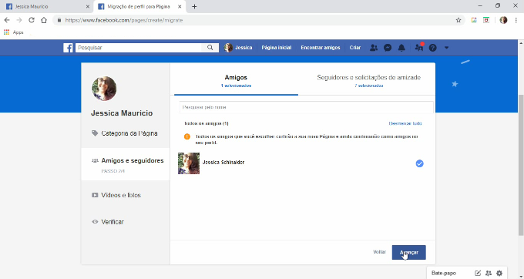Image resolution: width=524 pixels, height=279 pixels.
Task: Open Encontrar amigos link
Action: 320,48
